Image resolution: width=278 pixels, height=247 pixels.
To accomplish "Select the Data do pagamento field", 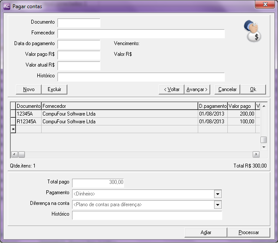I will [x=79, y=45].
